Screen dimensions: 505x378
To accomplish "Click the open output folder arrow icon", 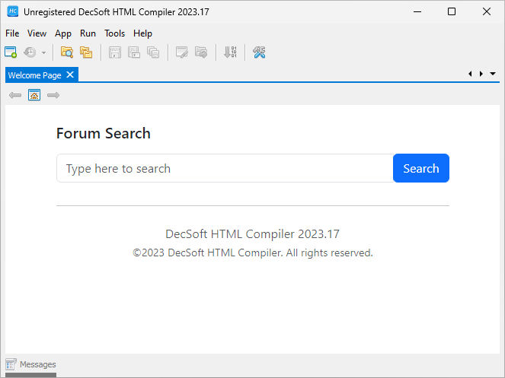I will [x=201, y=52].
